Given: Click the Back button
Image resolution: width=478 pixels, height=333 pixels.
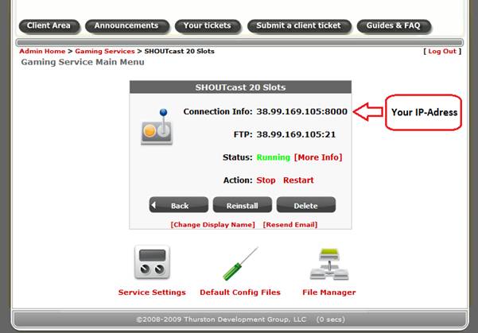Looking at the screenshot, I should click(179, 205).
